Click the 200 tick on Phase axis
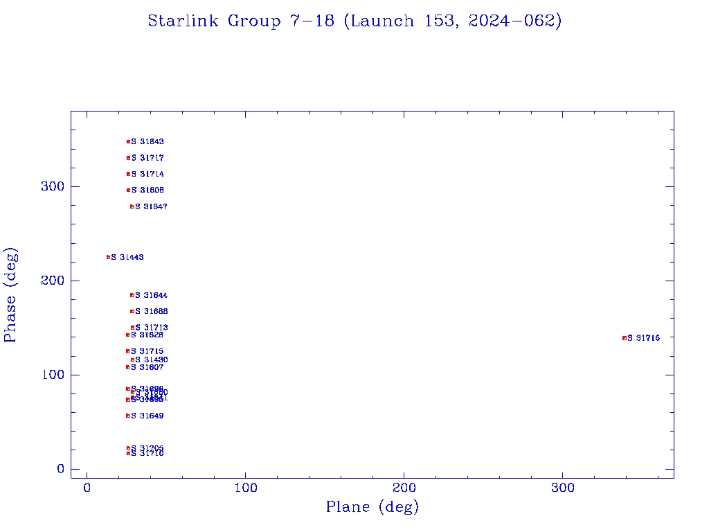 coord(53,281)
